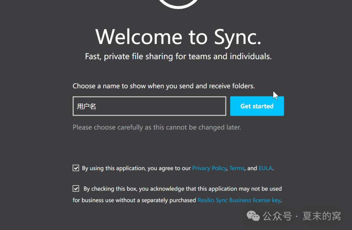Click the Sync logo circle at top
Screen dimensions: 352x230
tap(179, 5)
